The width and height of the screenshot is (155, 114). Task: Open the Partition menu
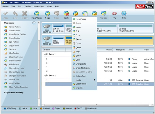(x=28, y=6)
